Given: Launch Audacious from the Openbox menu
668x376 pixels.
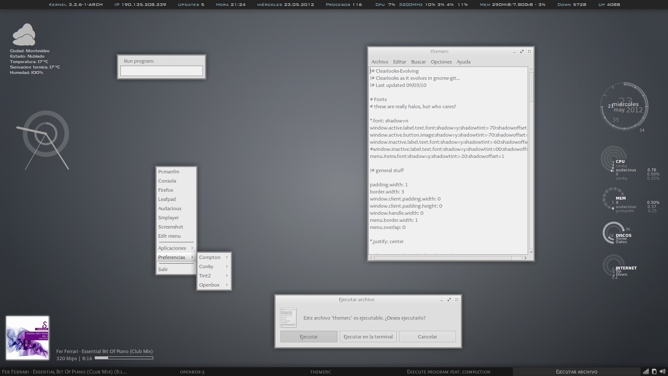Looking at the screenshot, I should (176, 208).
